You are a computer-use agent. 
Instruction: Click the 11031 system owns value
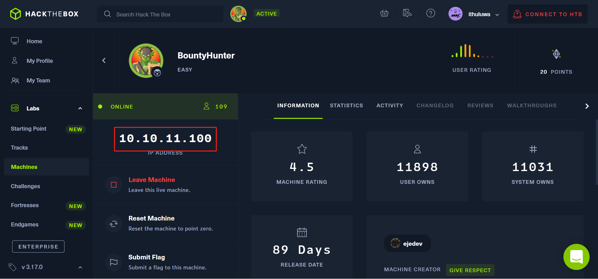(533, 167)
